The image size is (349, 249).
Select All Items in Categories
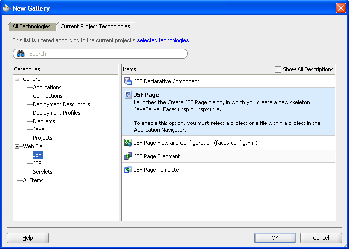click(33, 180)
